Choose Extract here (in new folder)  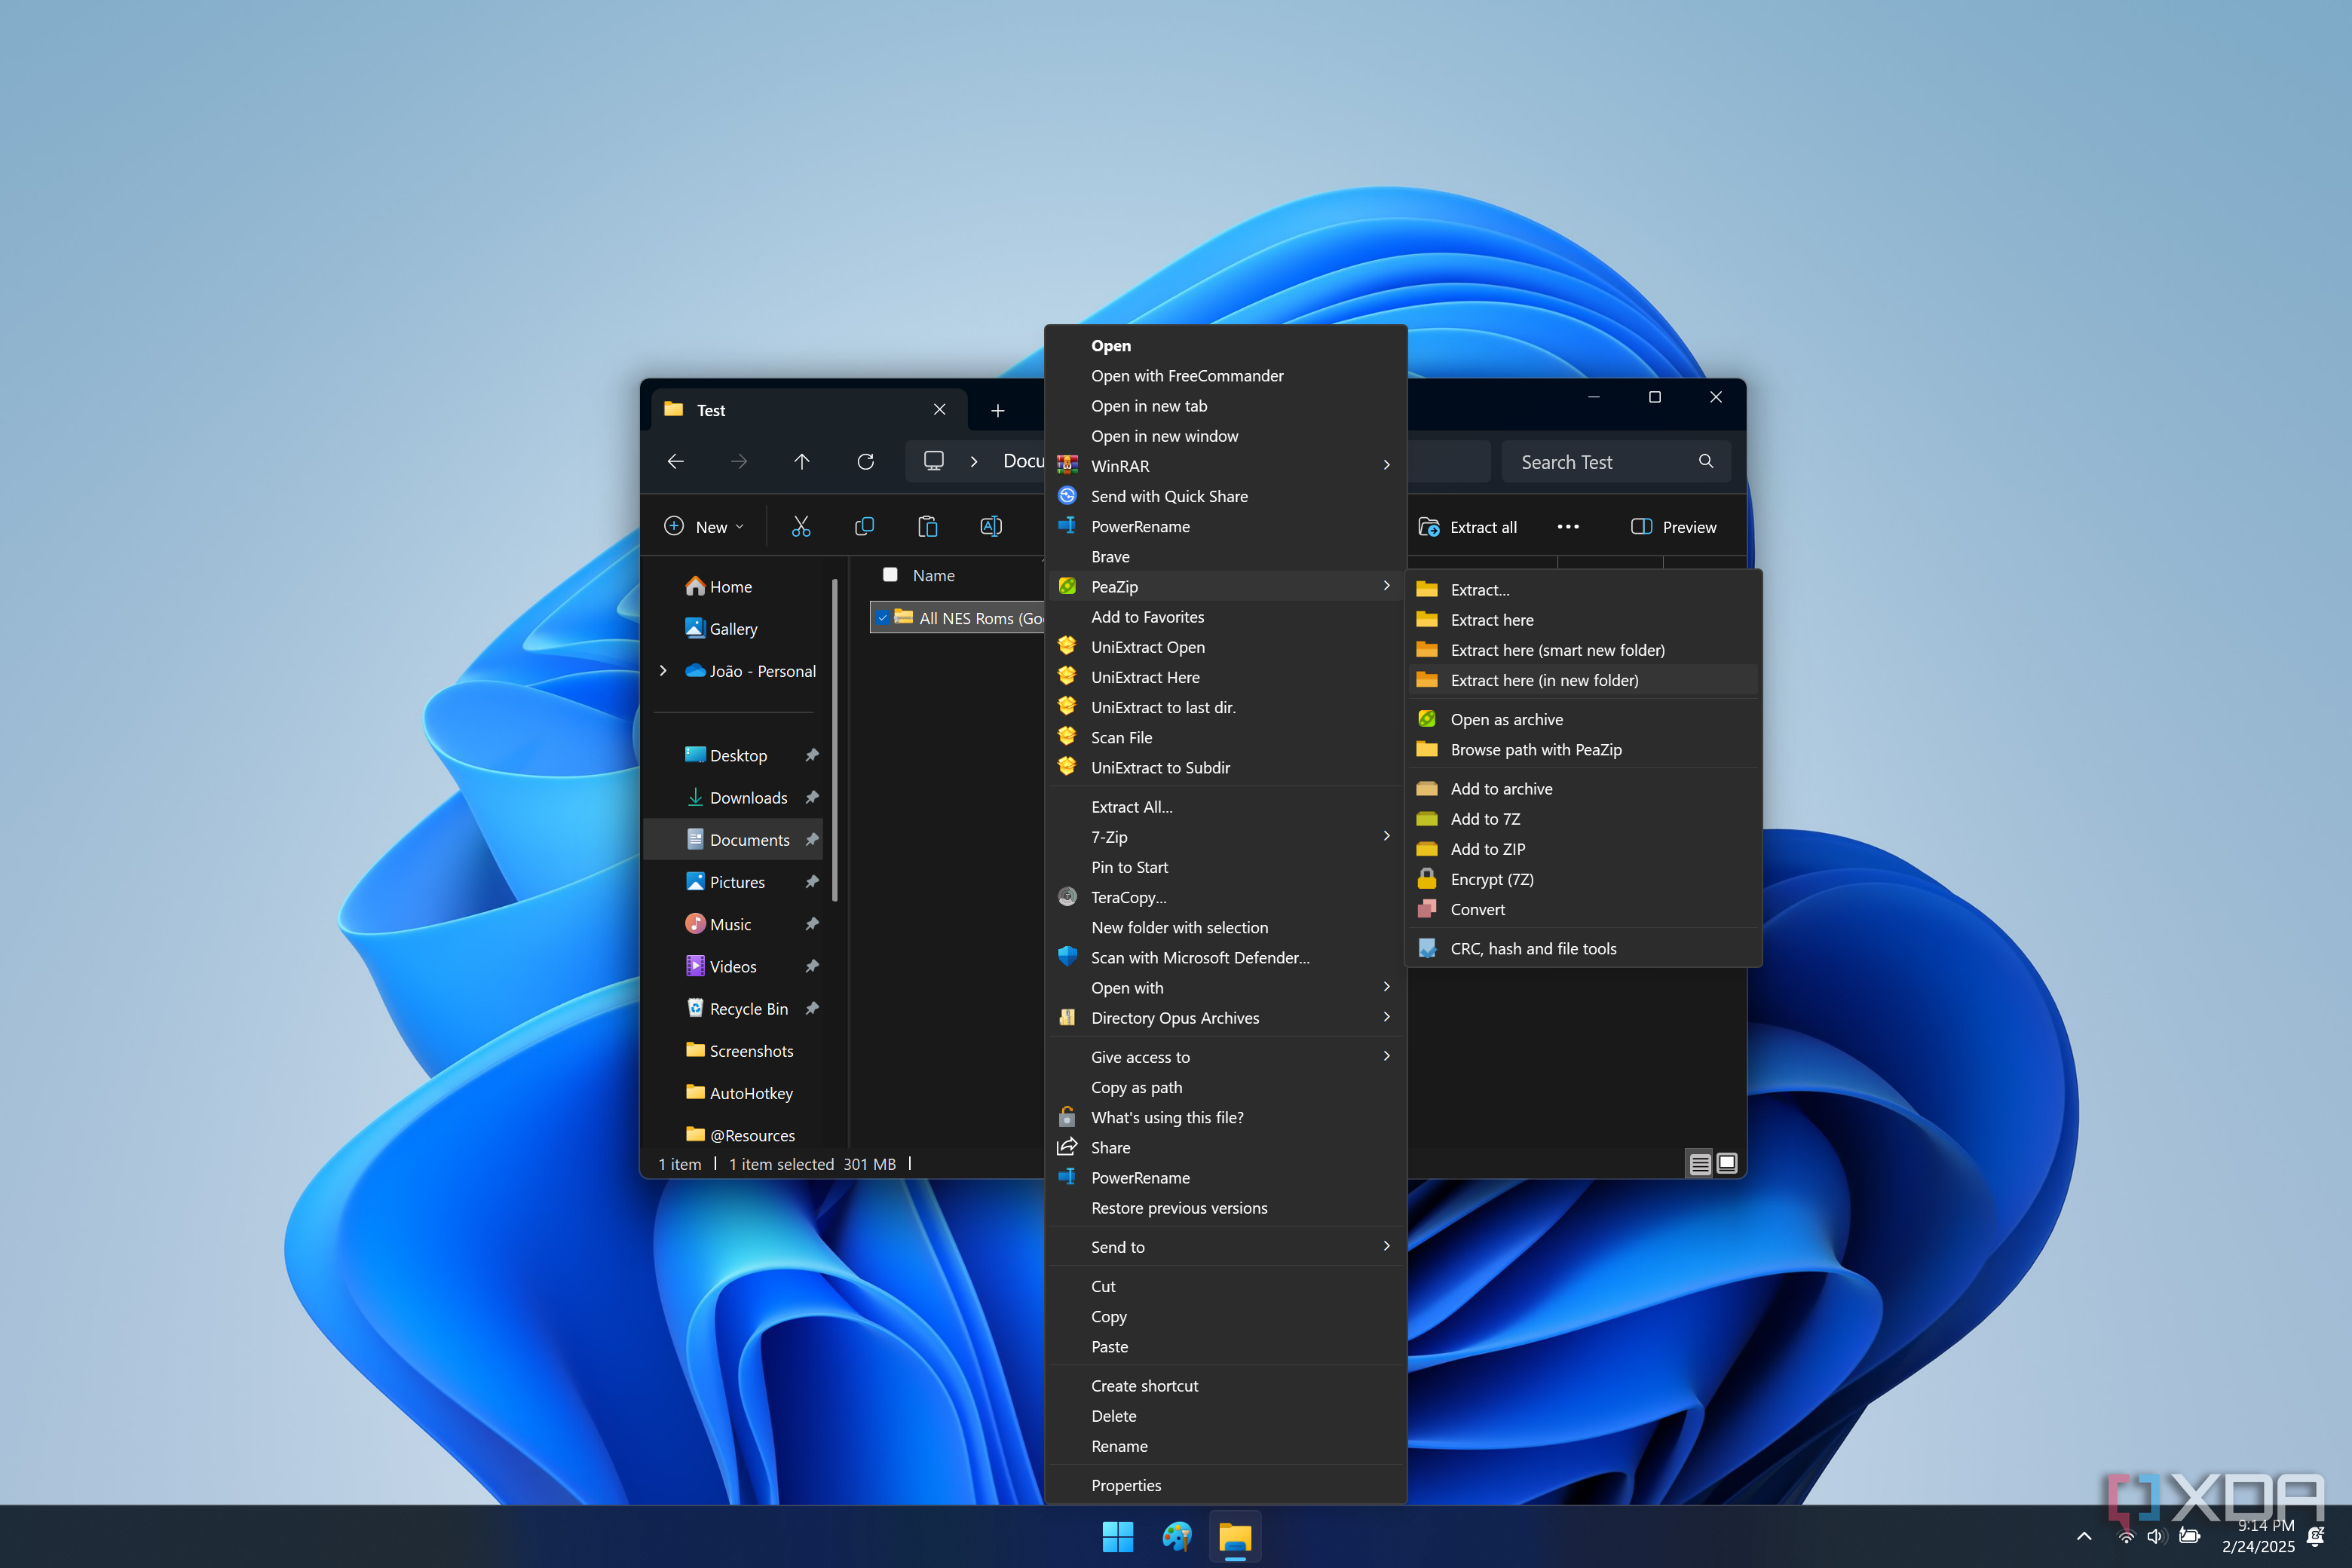pyautogui.click(x=1544, y=680)
